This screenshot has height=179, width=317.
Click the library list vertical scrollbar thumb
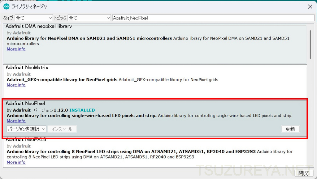tap(310, 45)
